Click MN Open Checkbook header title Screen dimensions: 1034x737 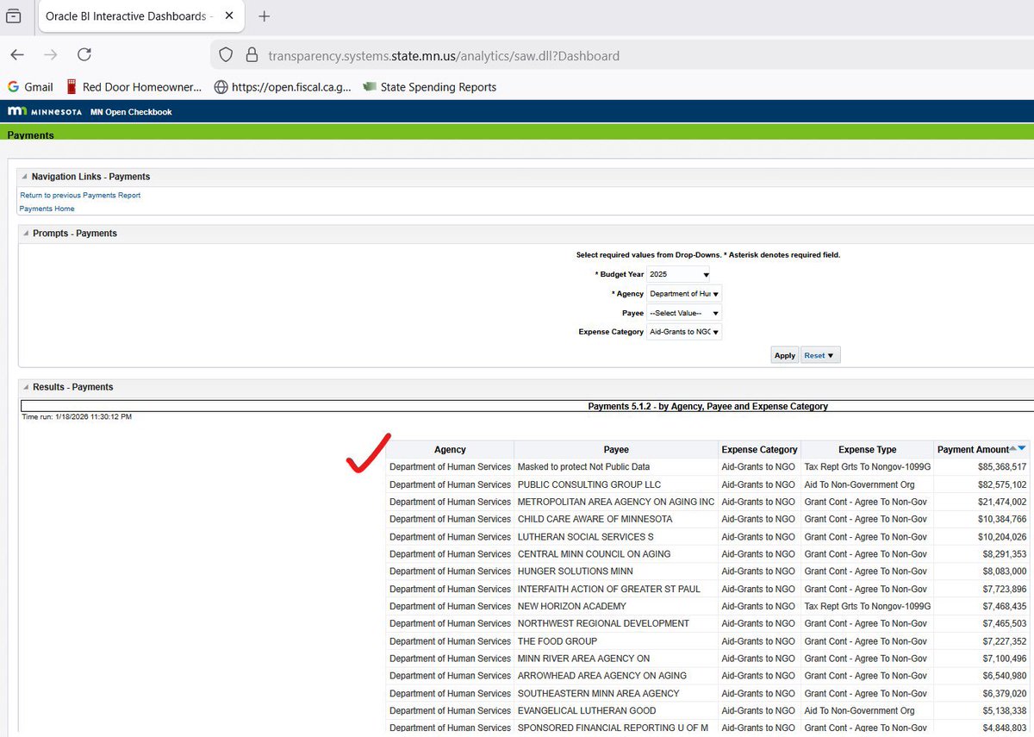pos(131,112)
